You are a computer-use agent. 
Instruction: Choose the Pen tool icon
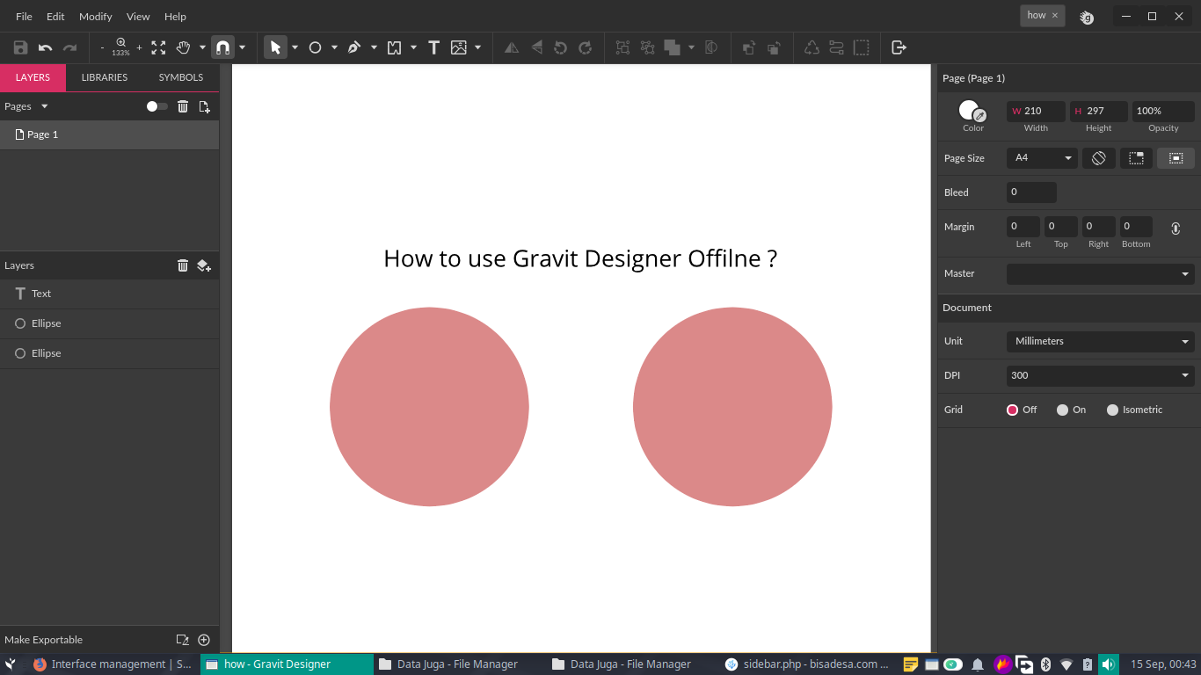coord(354,47)
